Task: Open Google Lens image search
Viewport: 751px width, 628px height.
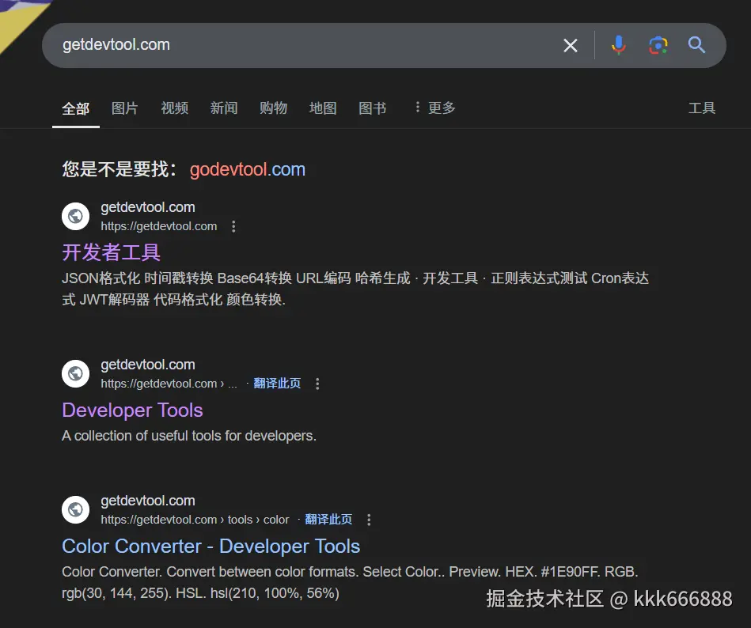Action: [x=658, y=45]
